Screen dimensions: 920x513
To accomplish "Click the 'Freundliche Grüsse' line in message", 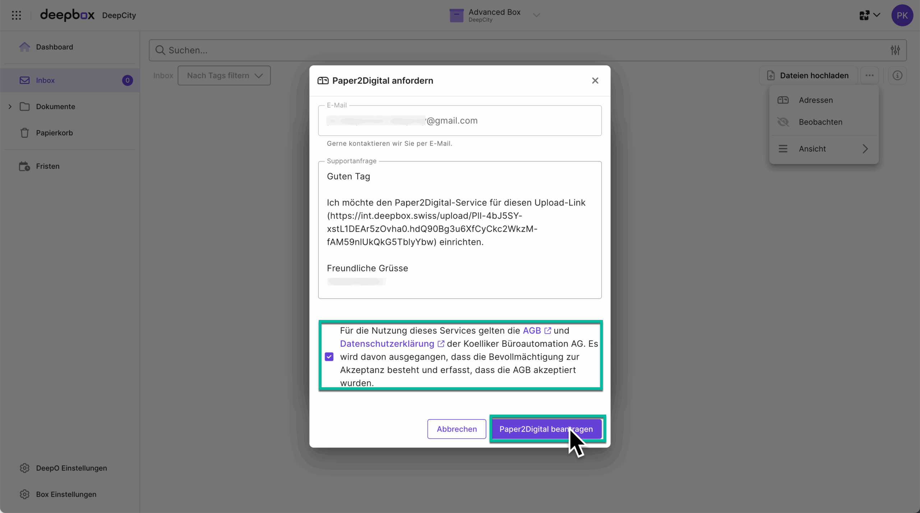I will pos(367,268).
